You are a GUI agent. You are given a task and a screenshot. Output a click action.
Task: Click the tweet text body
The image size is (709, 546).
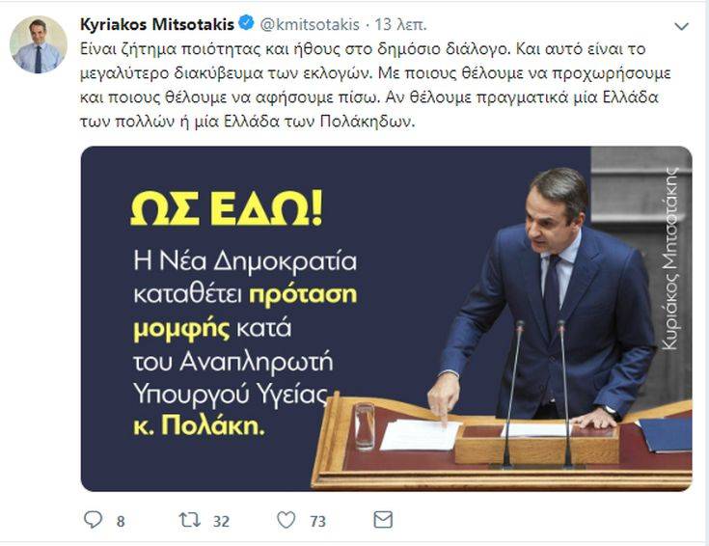pos(375,86)
